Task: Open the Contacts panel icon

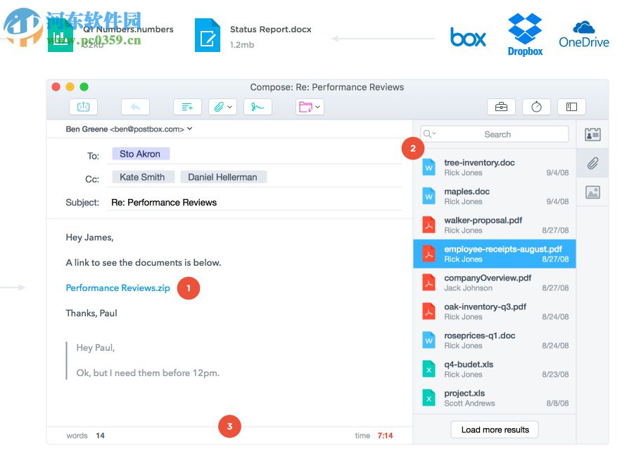Action: (x=592, y=134)
